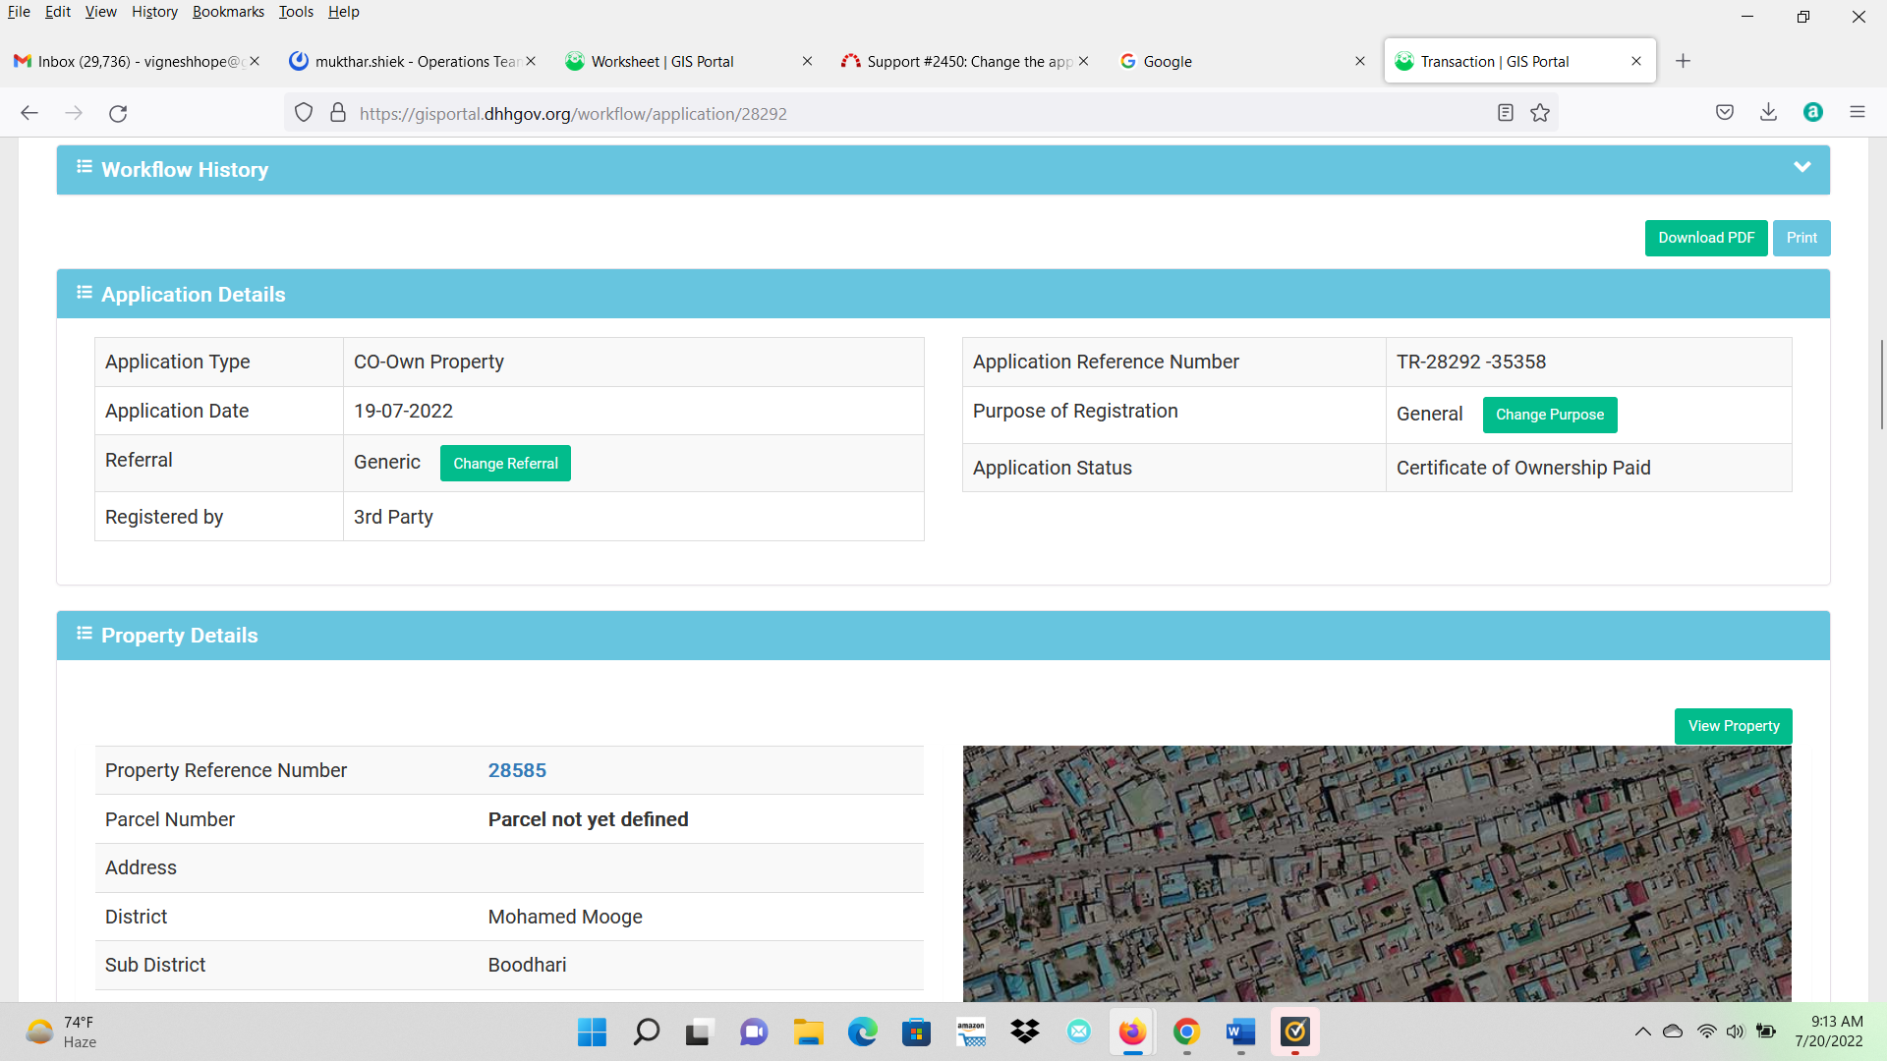
Task: Bookmark this page with the star icon
Action: (x=1540, y=113)
